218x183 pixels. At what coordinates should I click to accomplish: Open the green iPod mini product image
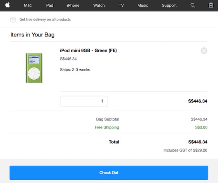click(34, 68)
